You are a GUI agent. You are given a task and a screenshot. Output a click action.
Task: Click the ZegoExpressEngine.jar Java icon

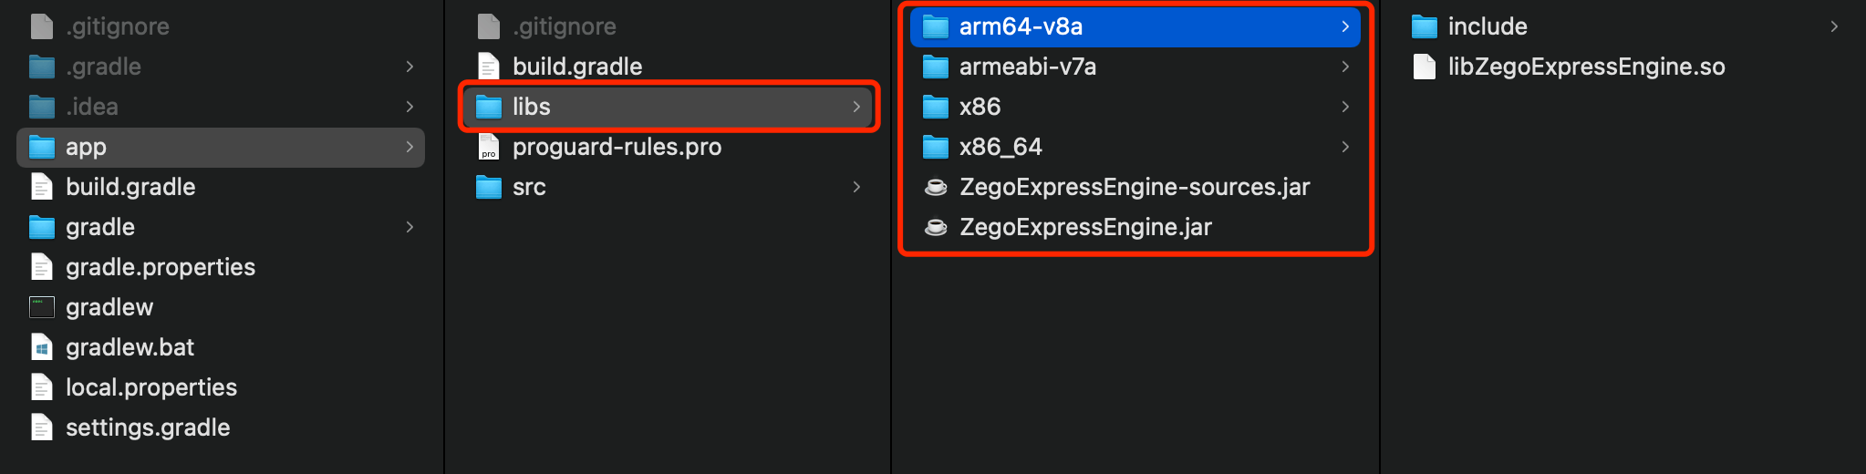coord(935,227)
